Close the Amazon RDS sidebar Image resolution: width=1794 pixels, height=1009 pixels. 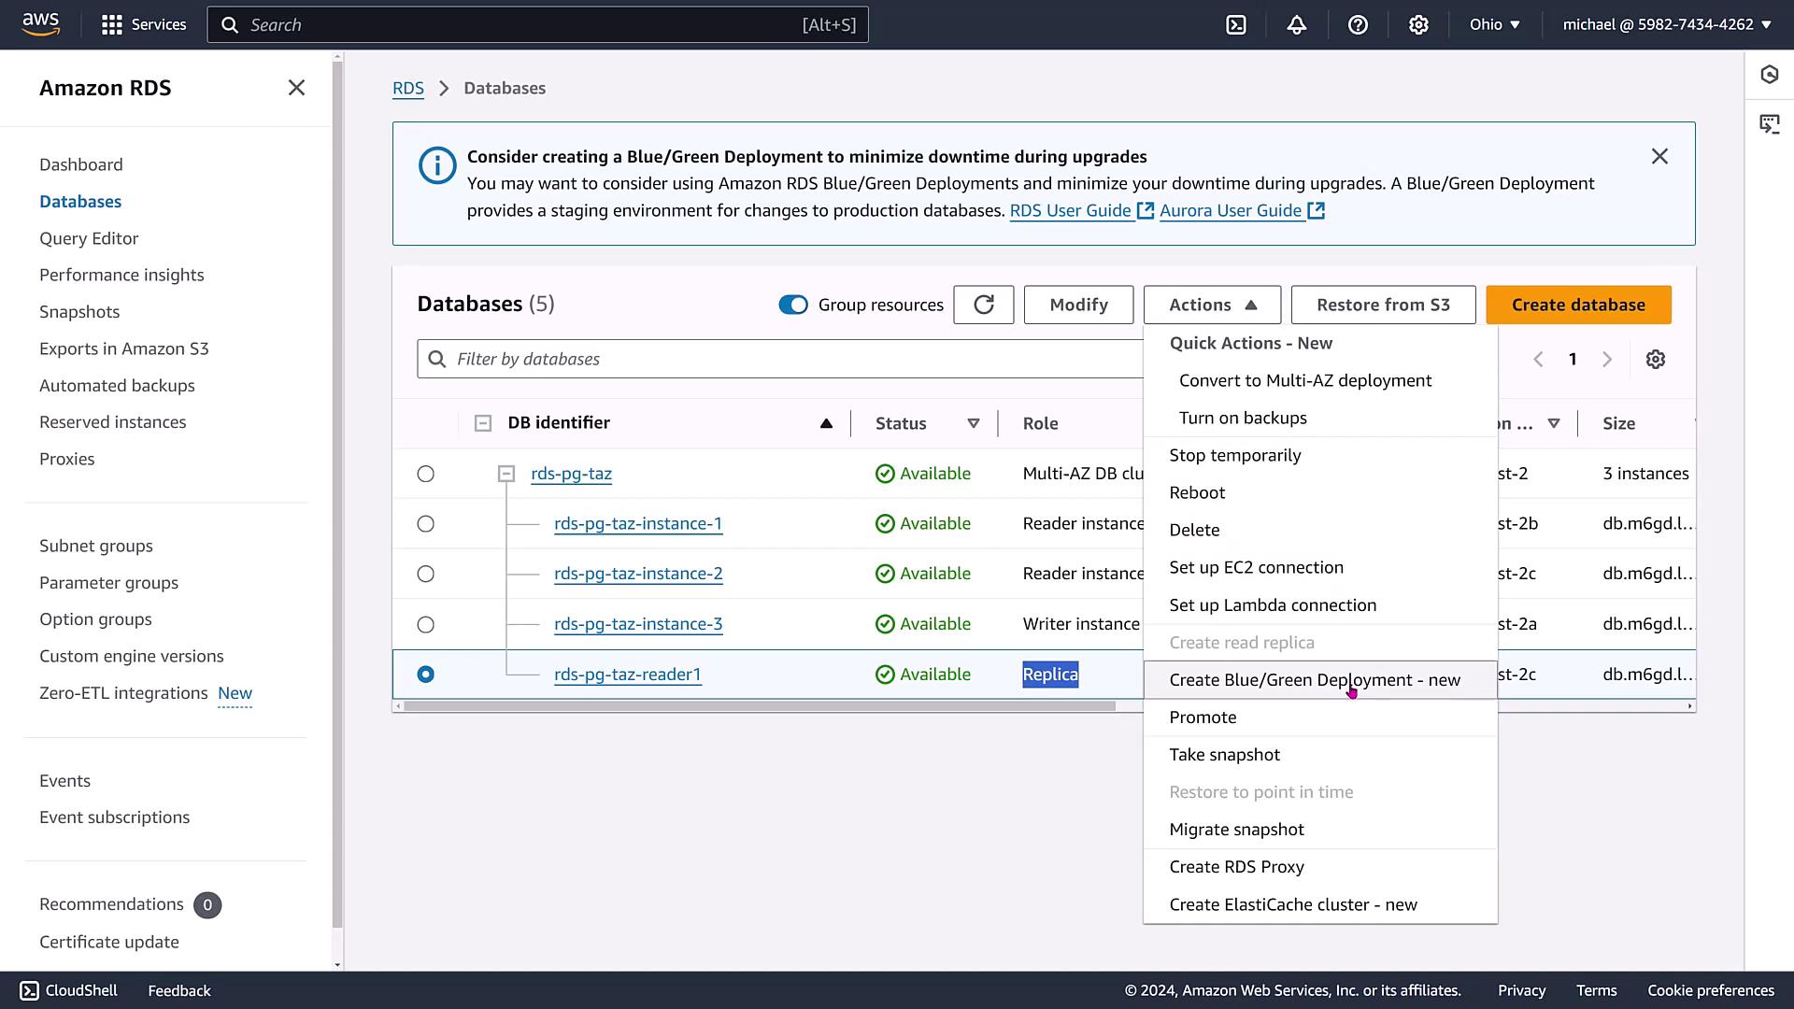pos(296,88)
